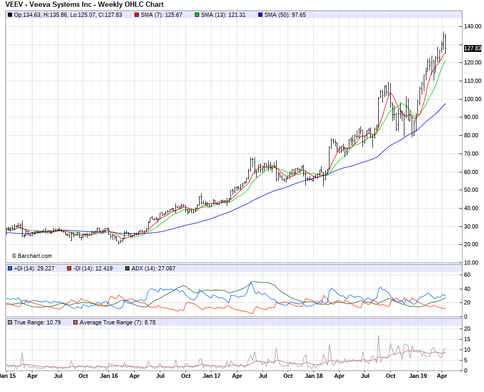Click the 90.00 price axis label
The width and height of the screenshot is (484, 392).
471,117
